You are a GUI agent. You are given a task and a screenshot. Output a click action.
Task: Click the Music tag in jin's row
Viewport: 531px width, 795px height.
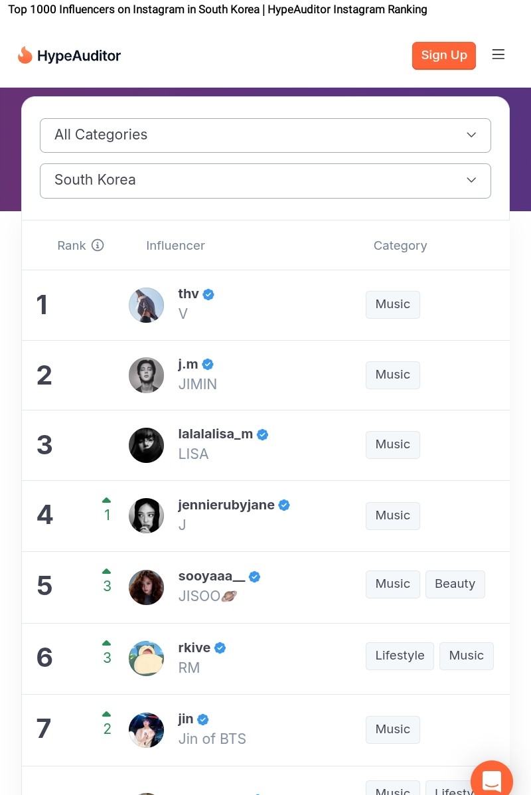pyautogui.click(x=393, y=730)
